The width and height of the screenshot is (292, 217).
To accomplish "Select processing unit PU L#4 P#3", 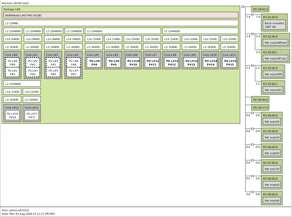I will [53, 63].
